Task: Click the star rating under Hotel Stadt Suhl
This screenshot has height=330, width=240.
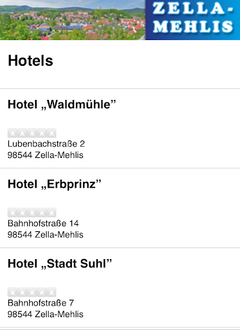Action: (x=32, y=292)
